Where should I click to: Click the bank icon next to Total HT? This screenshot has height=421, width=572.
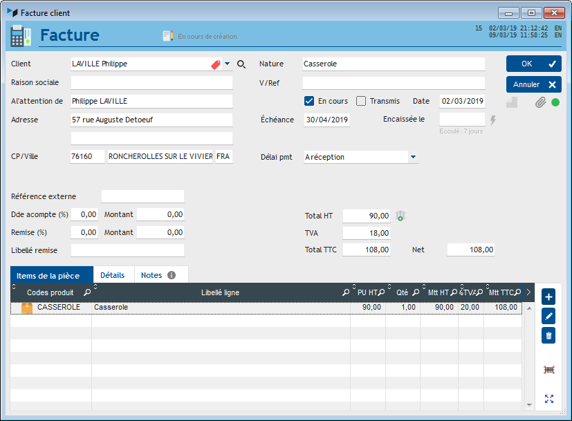[400, 216]
